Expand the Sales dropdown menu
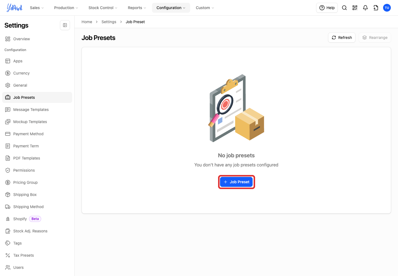This screenshot has width=398, height=276. (37, 8)
